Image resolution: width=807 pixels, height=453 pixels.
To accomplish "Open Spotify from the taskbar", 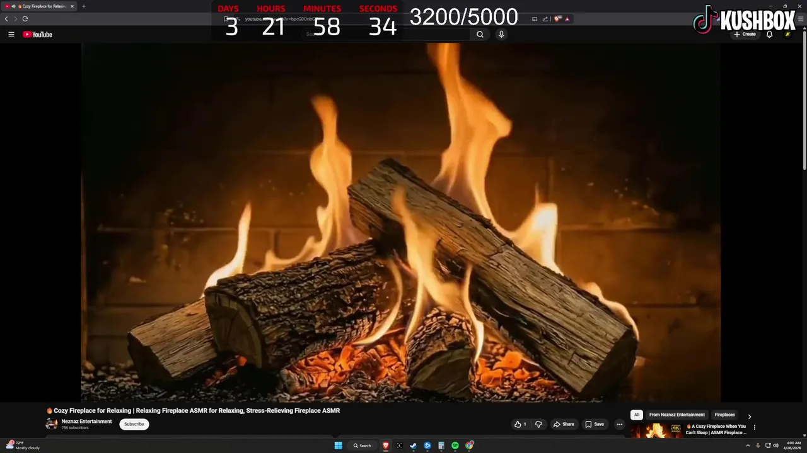I will click(x=455, y=445).
